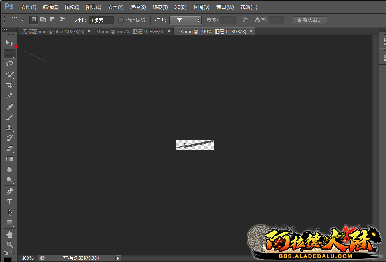Image resolution: width=386 pixels, height=262 pixels.
Task: Select the Crop tool
Action: pyautogui.click(x=10, y=85)
